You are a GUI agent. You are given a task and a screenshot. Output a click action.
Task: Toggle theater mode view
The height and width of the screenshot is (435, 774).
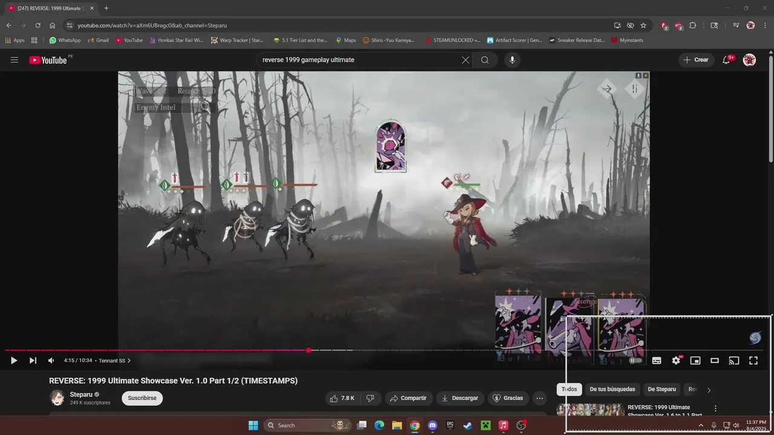coord(715,361)
